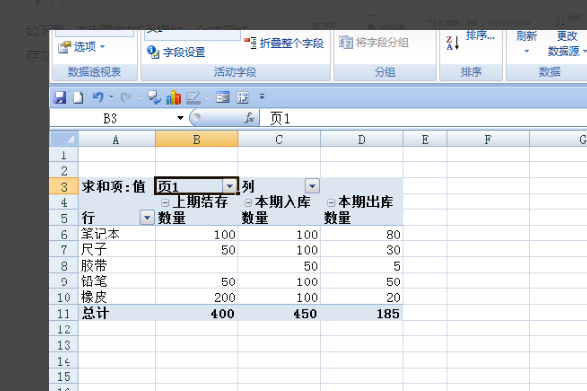Click the 选项 PivotTable options button
The width and height of the screenshot is (587, 391).
(83, 46)
